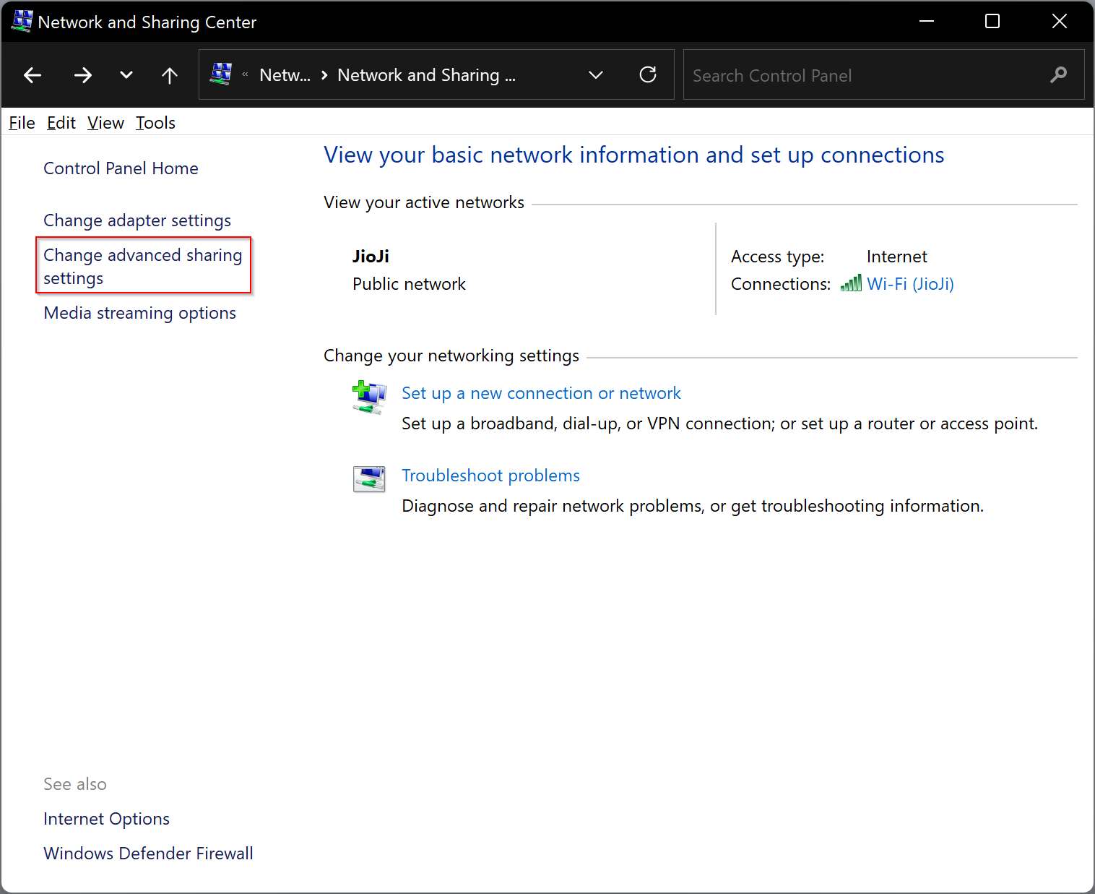This screenshot has height=894, width=1095.
Task: Open Internet Options
Action: pyautogui.click(x=106, y=819)
